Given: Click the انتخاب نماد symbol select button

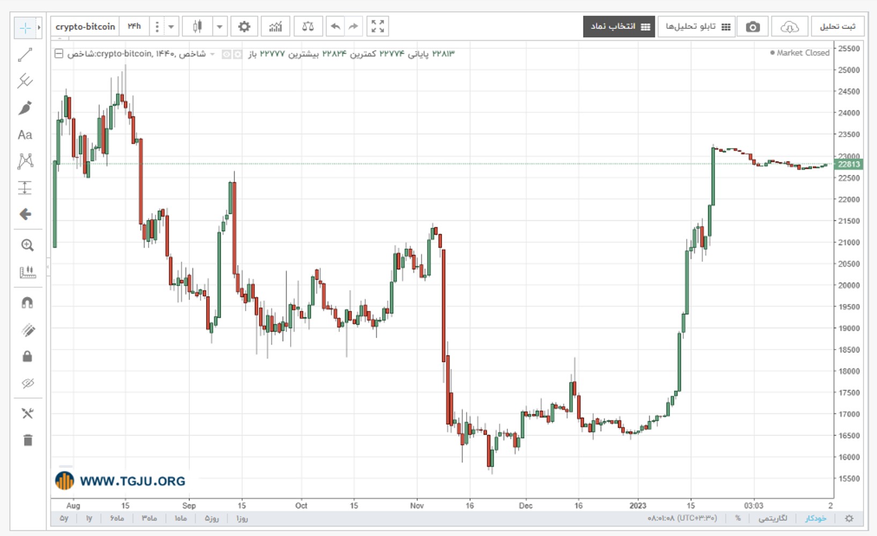Looking at the screenshot, I should [619, 26].
